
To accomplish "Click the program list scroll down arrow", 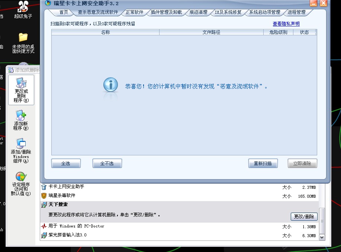I will (x=322, y=237).
